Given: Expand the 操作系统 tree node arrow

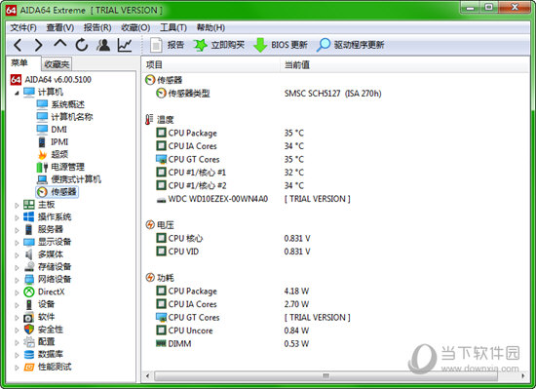Looking at the screenshot, I should point(17,217).
